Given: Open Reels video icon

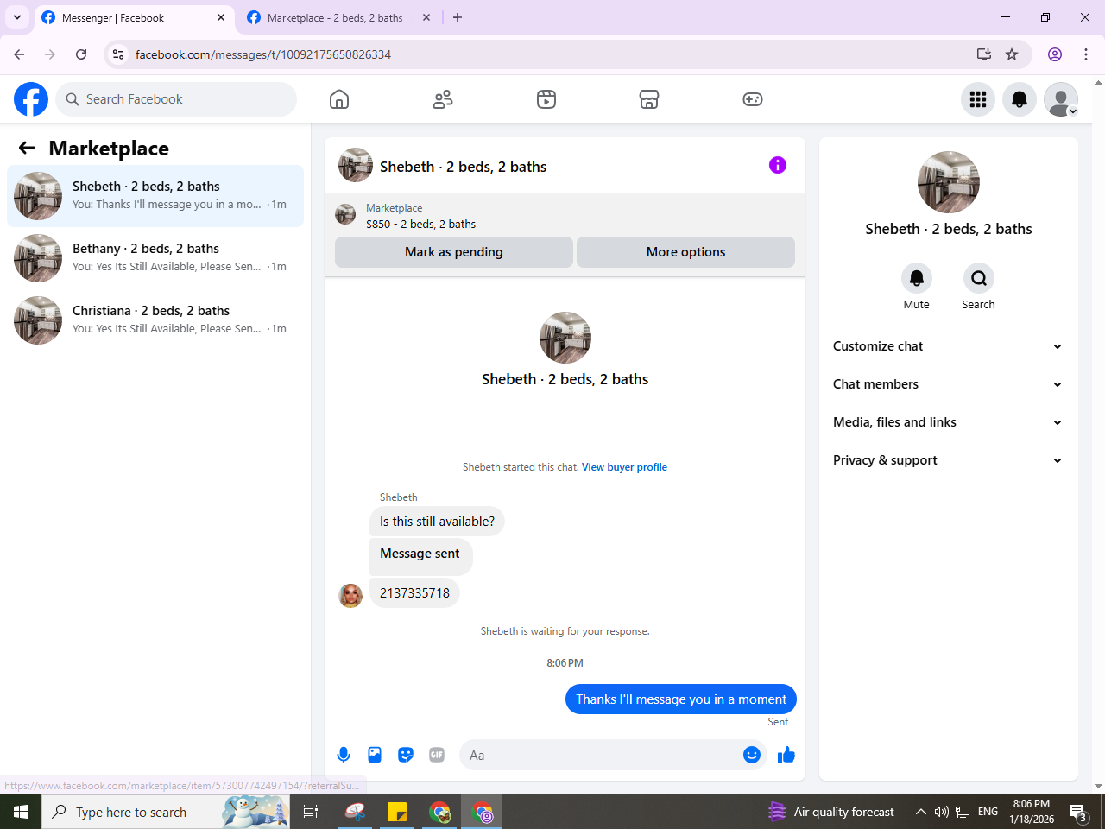Looking at the screenshot, I should (546, 99).
